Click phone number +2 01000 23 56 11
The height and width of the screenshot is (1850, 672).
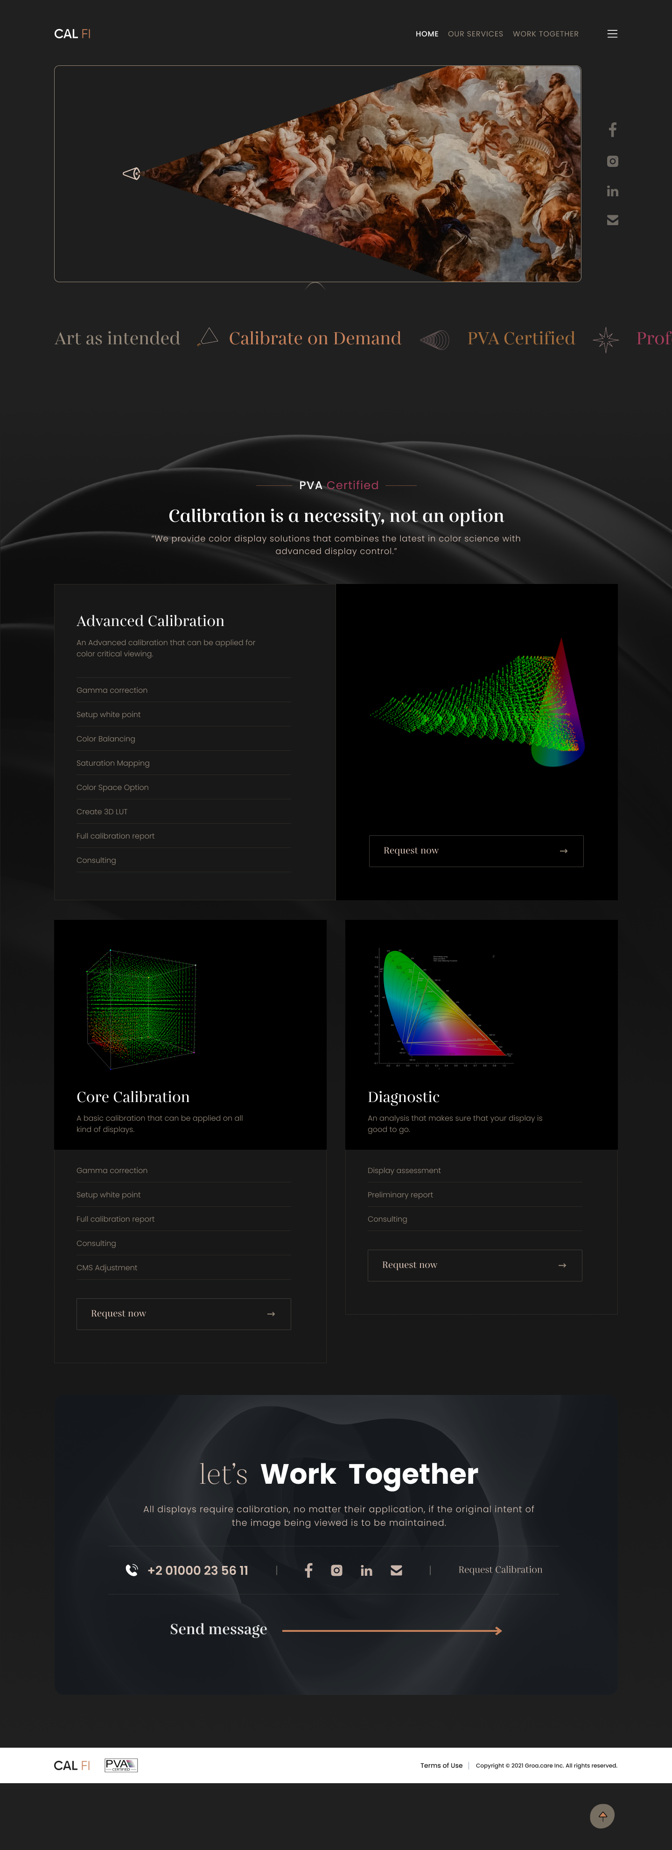coord(198,1570)
